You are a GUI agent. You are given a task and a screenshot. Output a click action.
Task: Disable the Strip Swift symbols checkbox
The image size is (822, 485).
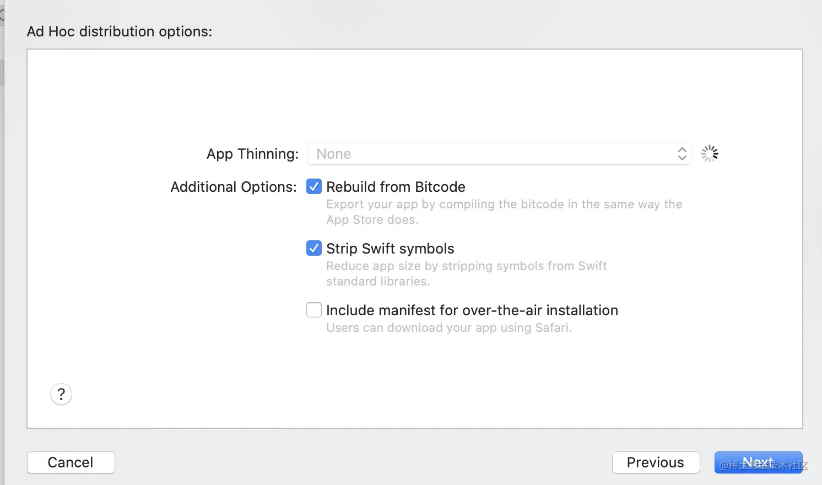tap(314, 249)
